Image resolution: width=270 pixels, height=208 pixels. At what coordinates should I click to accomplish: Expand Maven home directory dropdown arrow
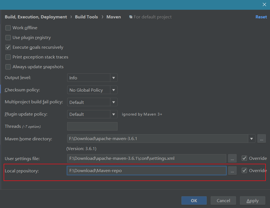tap(252, 139)
